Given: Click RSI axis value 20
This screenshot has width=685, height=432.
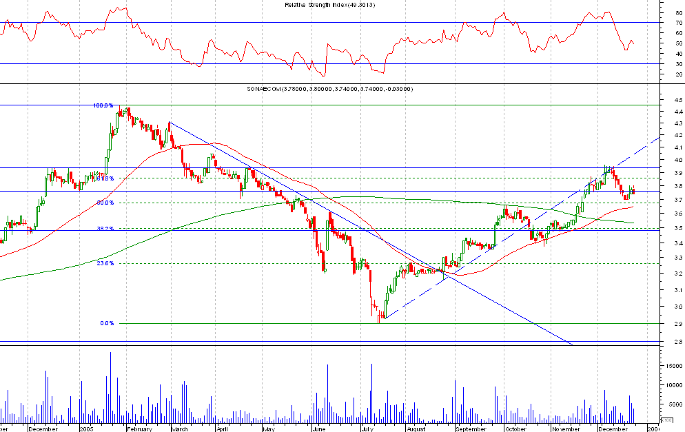Looking at the screenshot, I should point(679,74).
